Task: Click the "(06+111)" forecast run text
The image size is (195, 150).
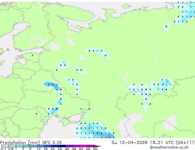Action: coord(185,143)
